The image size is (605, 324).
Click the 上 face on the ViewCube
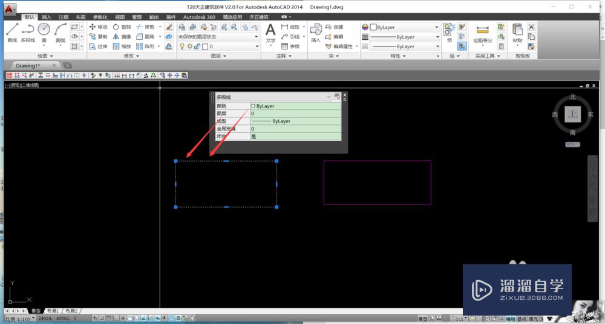(x=572, y=114)
